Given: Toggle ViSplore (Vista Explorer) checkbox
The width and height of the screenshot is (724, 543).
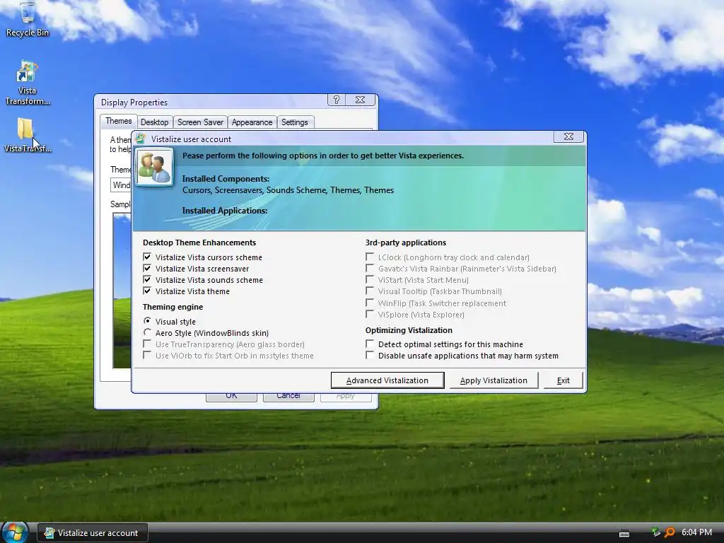Looking at the screenshot, I should pyautogui.click(x=369, y=315).
